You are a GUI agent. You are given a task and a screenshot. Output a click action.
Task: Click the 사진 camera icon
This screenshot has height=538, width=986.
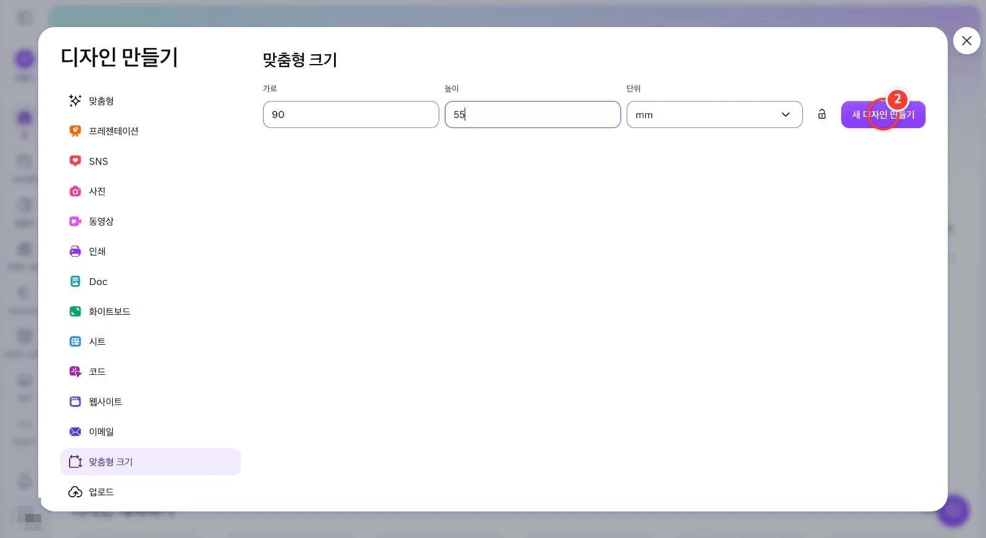pos(75,191)
